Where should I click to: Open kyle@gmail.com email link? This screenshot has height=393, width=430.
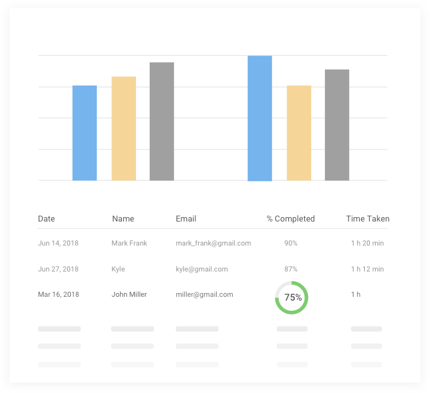click(x=202, y=269)
